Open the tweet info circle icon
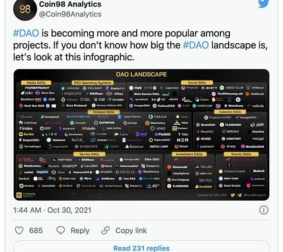The width and height of the screenshot is (283, 252). click(x=264, y=210)
